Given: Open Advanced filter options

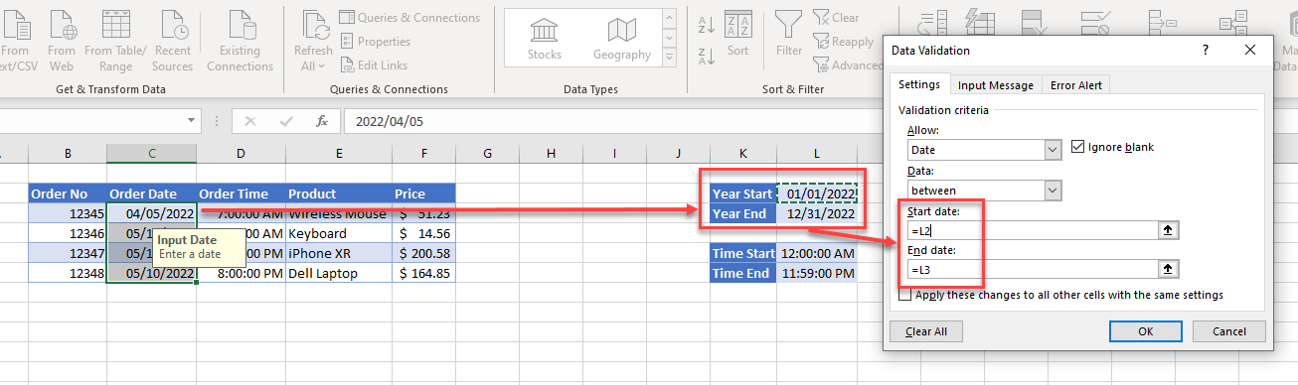Looking at the screenshot, I should point(847,65).
